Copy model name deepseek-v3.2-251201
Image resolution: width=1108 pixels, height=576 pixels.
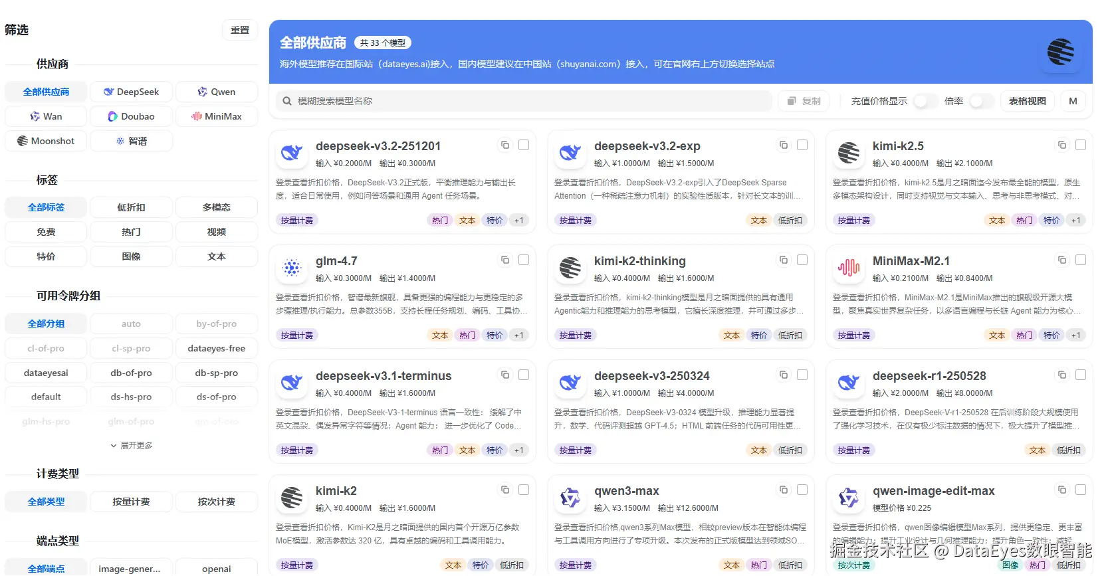(x=505, y=145)
